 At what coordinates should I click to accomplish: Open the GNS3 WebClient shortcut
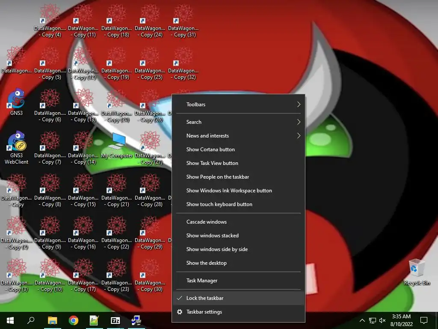16,148
